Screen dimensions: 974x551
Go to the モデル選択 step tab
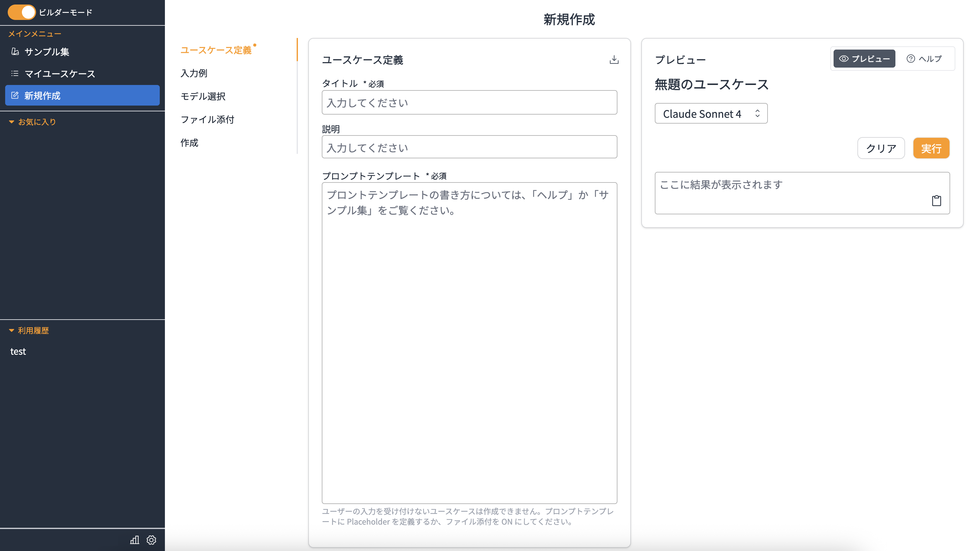pyautogui.click(x=203, y=96)
